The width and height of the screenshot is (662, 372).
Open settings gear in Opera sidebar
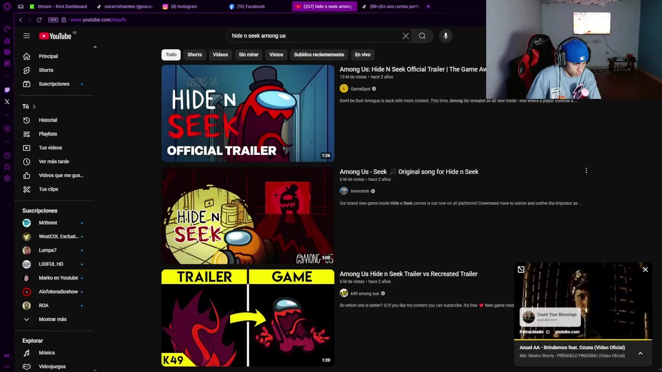coord(7,178)
